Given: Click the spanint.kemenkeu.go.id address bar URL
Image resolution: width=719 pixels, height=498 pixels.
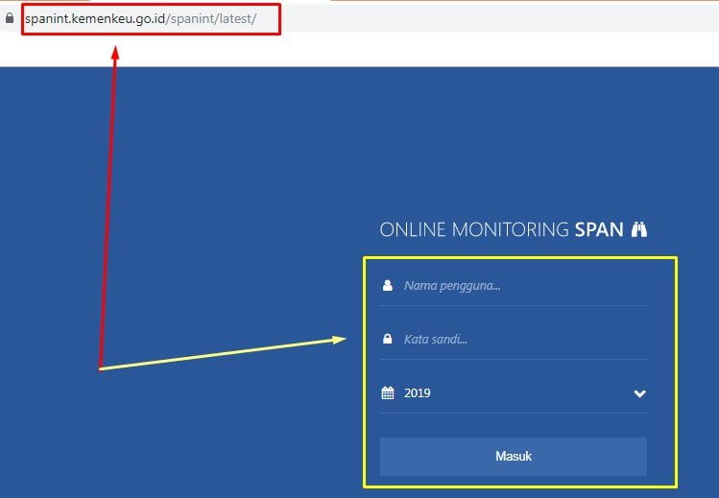Looking at the screenshot, I should 141,19.
